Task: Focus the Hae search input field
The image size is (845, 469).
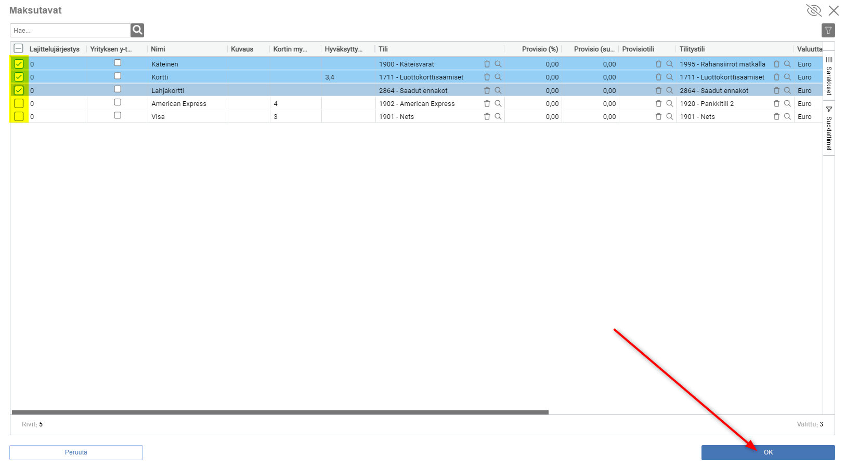Action: point(70,30)
